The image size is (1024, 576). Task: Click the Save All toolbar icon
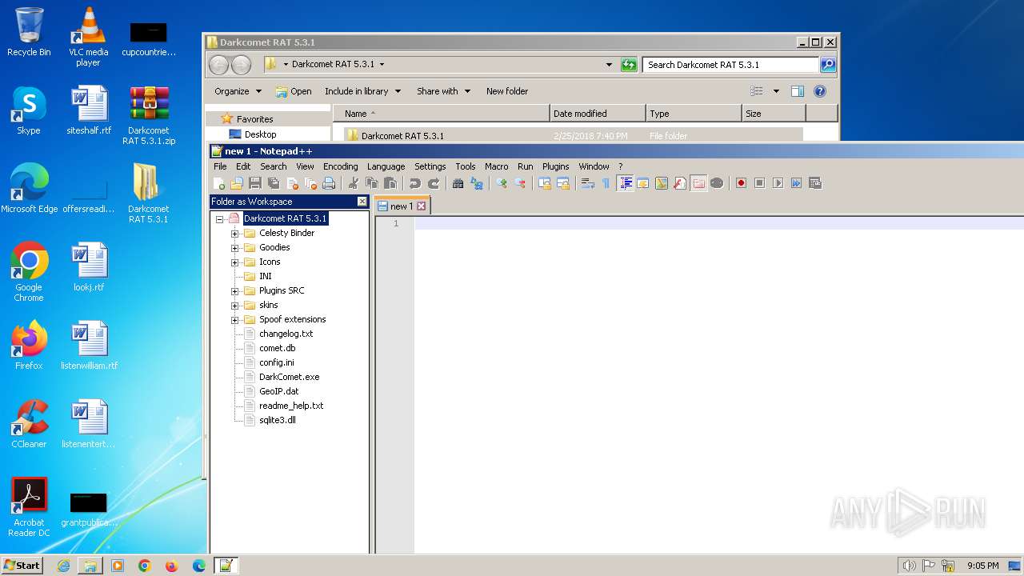(274, 183)
